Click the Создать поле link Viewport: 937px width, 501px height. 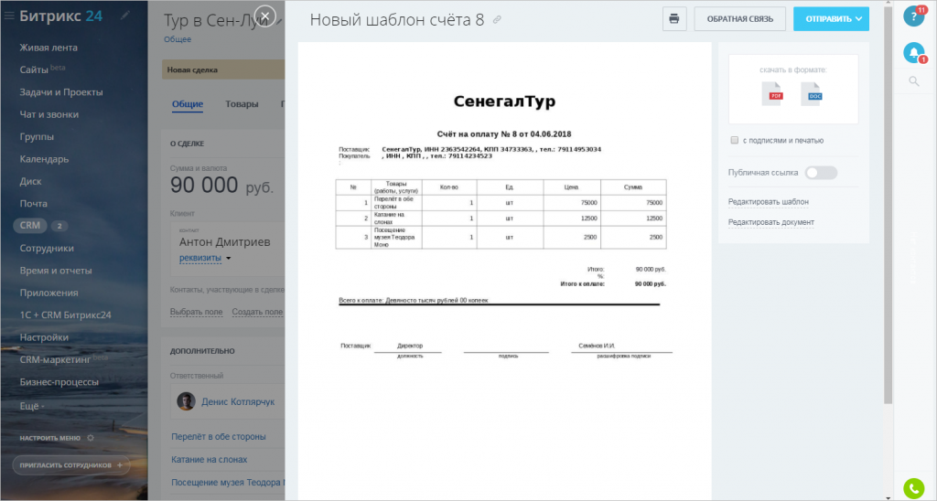pos(257,312)
